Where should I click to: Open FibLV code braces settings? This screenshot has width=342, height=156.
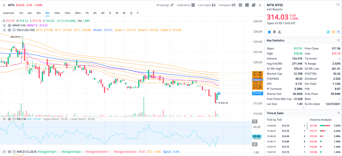coord(14,30)
